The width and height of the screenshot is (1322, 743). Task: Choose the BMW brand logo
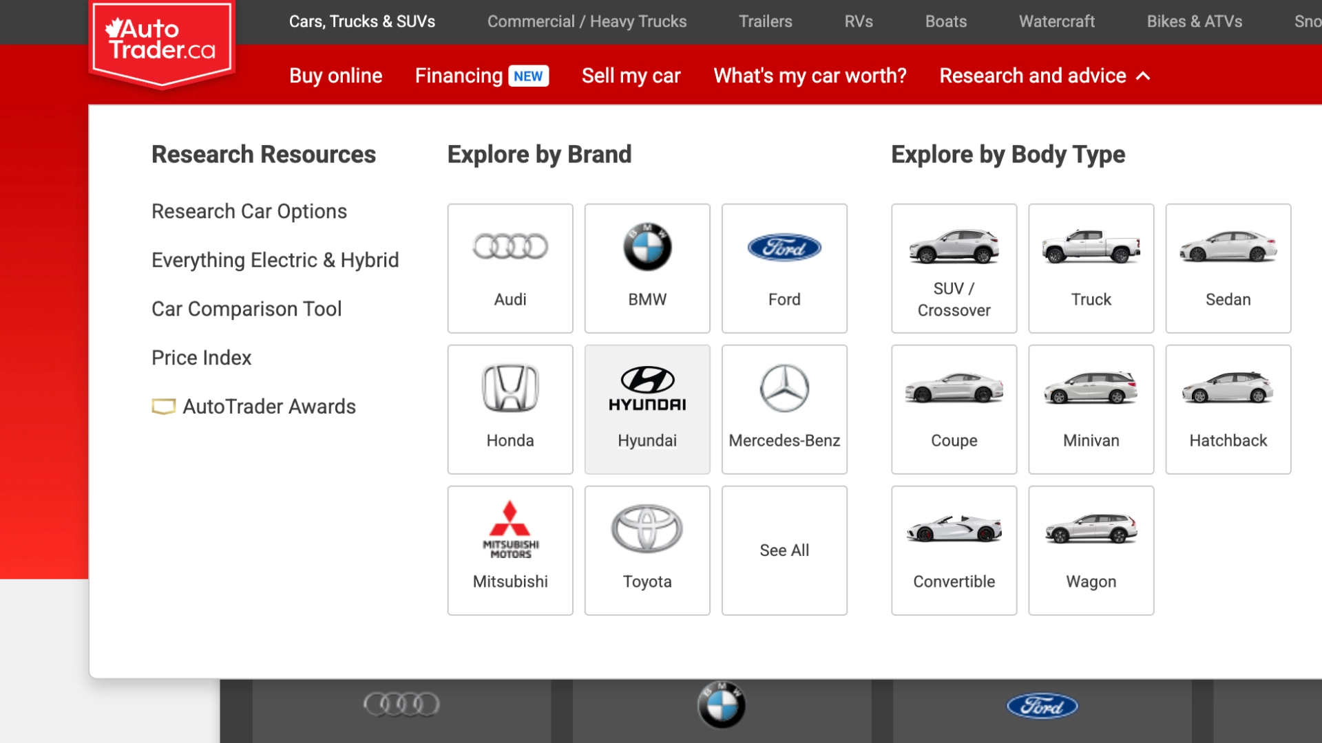coord(647,248)
